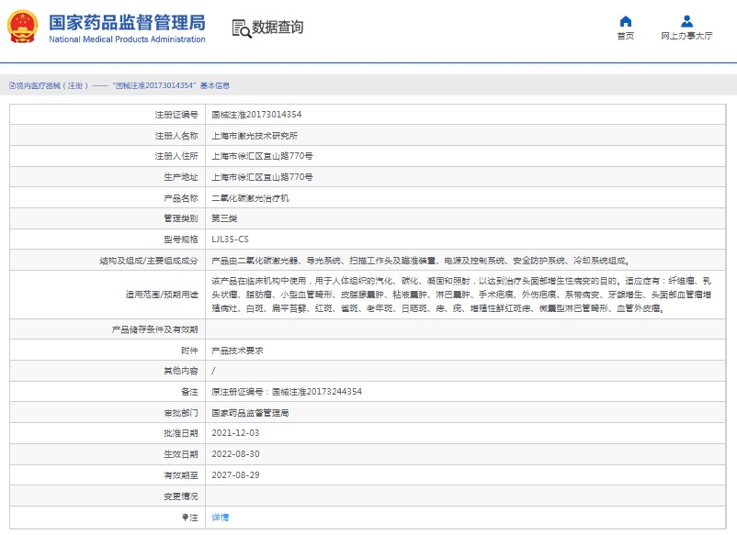Click the national emblem logo in the header

23,28
